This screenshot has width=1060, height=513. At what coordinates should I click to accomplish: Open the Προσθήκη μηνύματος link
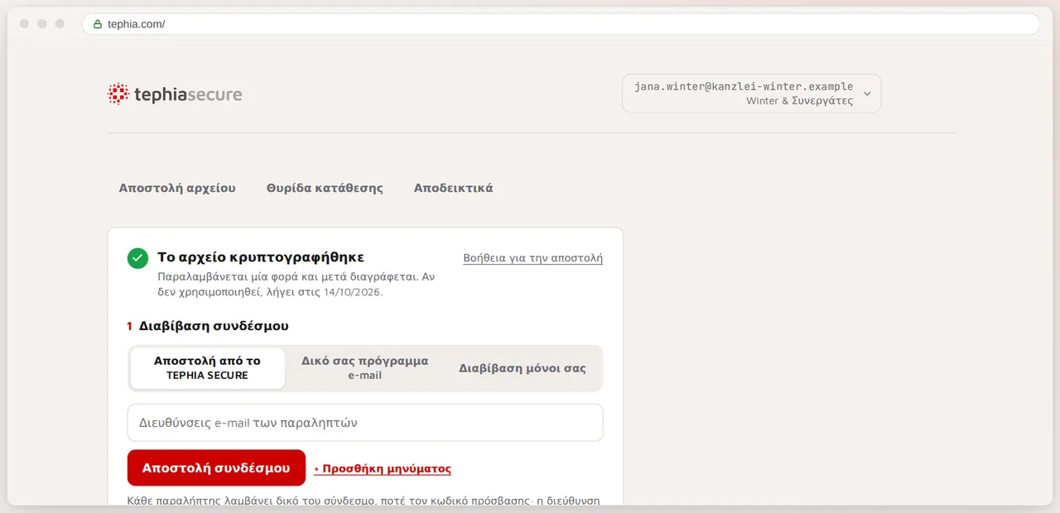tap(383, 469)
